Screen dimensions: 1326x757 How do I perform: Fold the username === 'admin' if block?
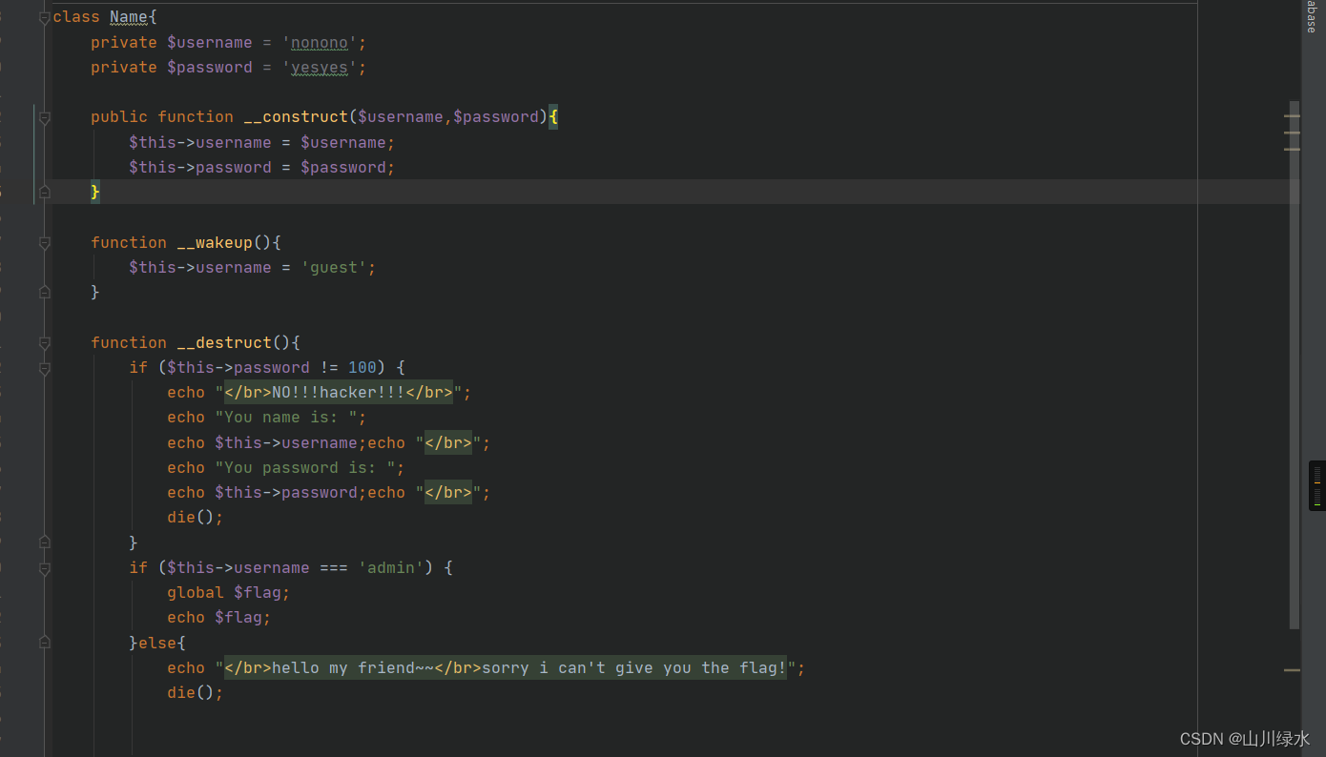pyautogui.click(x=44, y=568)
